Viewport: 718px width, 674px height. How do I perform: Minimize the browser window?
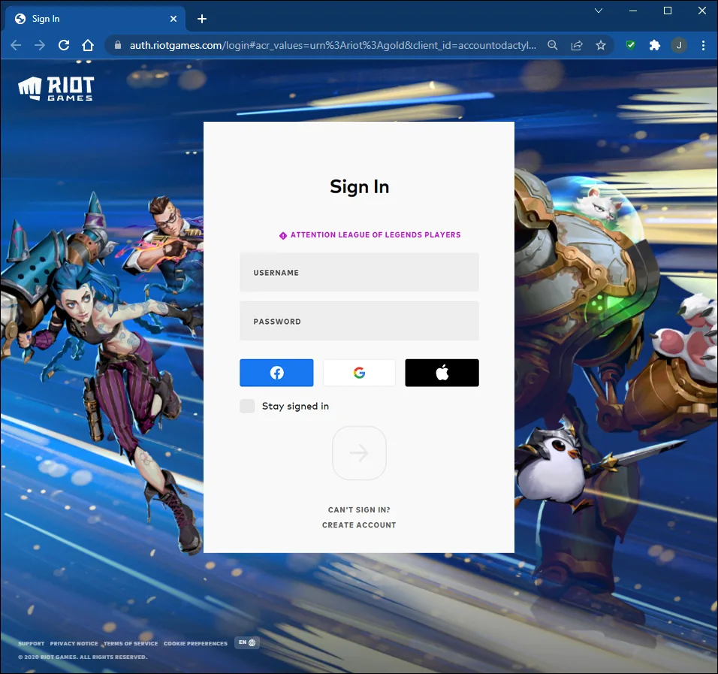[633, 11]
